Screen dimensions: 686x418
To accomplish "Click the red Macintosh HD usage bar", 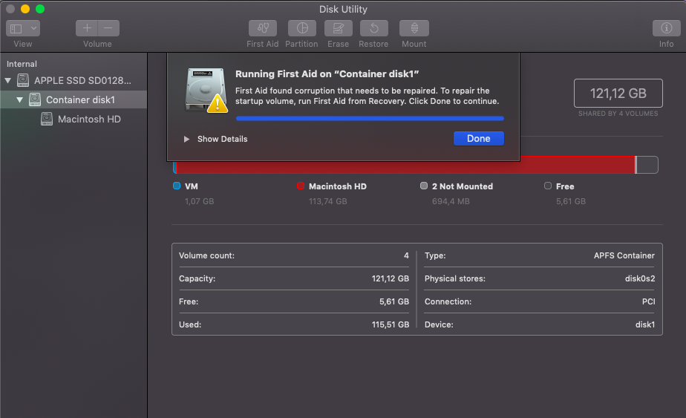I will pos(405,165).
